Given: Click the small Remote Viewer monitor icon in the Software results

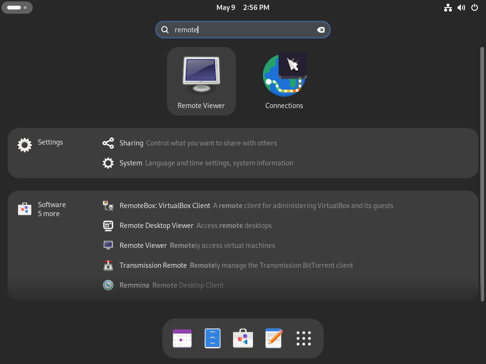Looking at the screenshot, I should (x=108, y=246).
